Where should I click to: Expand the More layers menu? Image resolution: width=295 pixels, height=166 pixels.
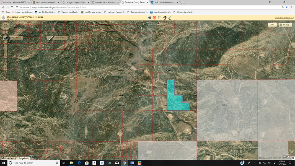pos(272,25)
